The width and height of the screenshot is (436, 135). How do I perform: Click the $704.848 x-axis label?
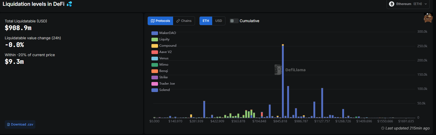tap(259, 121)
